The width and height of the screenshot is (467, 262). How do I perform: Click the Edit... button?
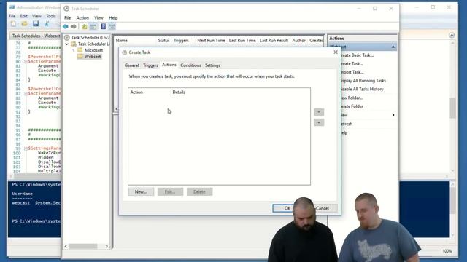tap(170, 191)
